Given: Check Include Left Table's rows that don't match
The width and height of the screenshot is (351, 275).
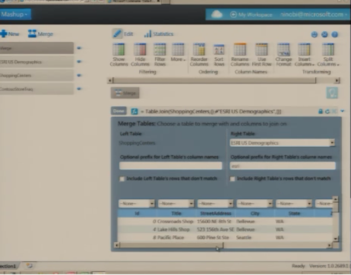Looking at the screenshot, I should [x=122, y=179].
